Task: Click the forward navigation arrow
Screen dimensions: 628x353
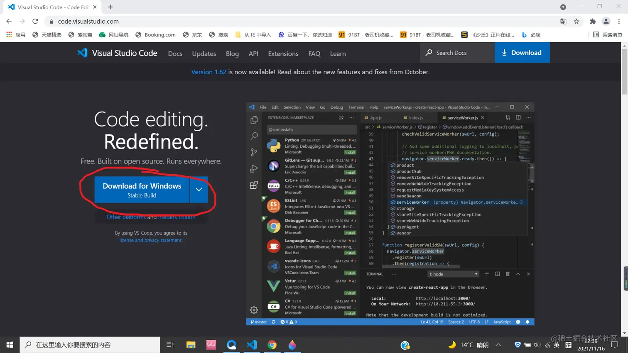Action: point(22,21)
